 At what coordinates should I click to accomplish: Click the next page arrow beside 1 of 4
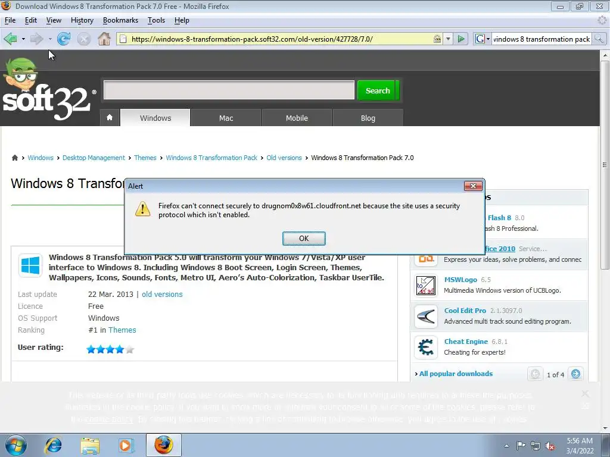(575, 374)
